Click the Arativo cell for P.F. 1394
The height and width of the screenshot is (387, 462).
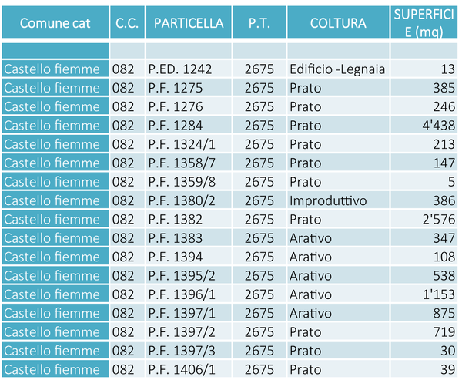coord(338,257)
